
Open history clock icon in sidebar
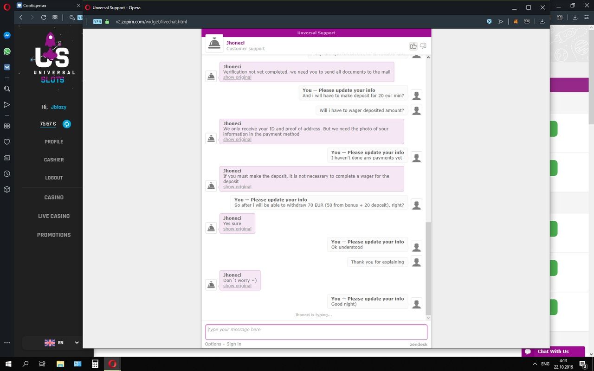tap(7, 174)
